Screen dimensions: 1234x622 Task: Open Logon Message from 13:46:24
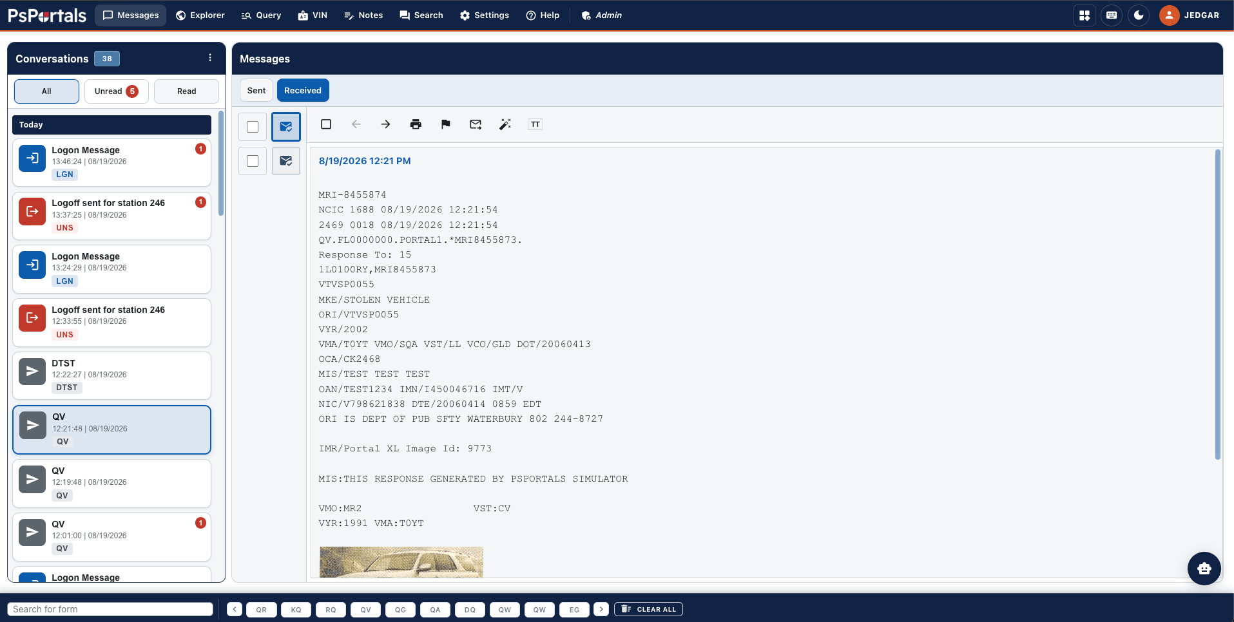111,162
